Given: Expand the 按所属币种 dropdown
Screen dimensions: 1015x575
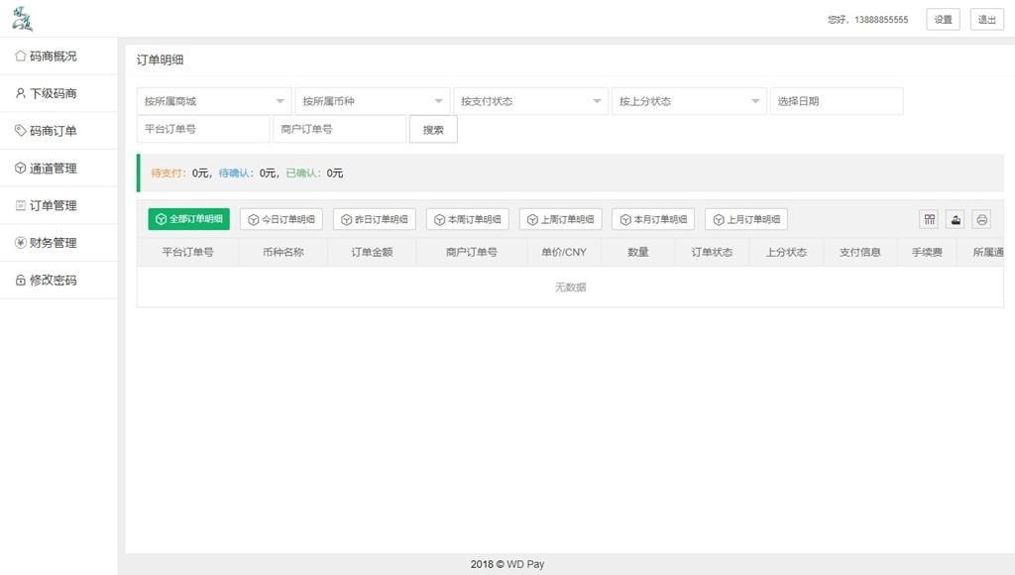Looking at the screenshot, I should [x=372, y=101].
